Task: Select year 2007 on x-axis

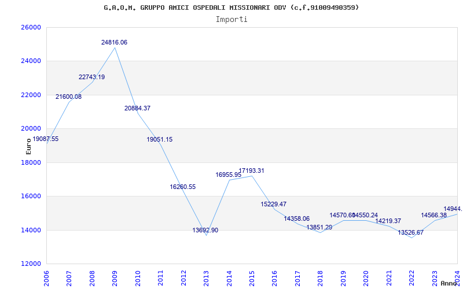Action: coord(69,278)
